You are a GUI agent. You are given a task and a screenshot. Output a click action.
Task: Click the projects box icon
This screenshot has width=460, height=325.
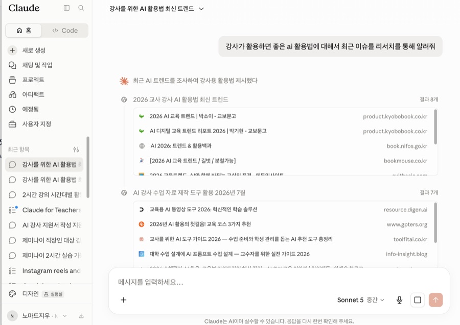[12, 80]
